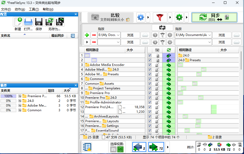244x154 pixels.
Task: Browse for the second right folder
Action: pos(222,42)
